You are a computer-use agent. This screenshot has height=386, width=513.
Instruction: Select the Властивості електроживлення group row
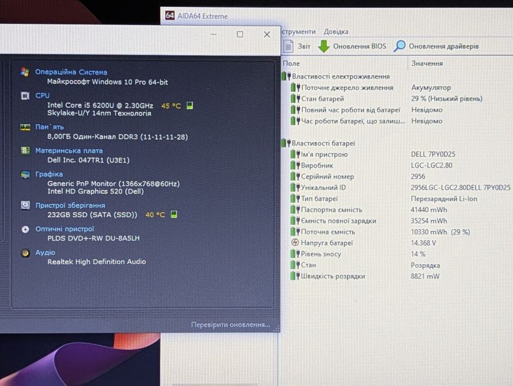336,76
